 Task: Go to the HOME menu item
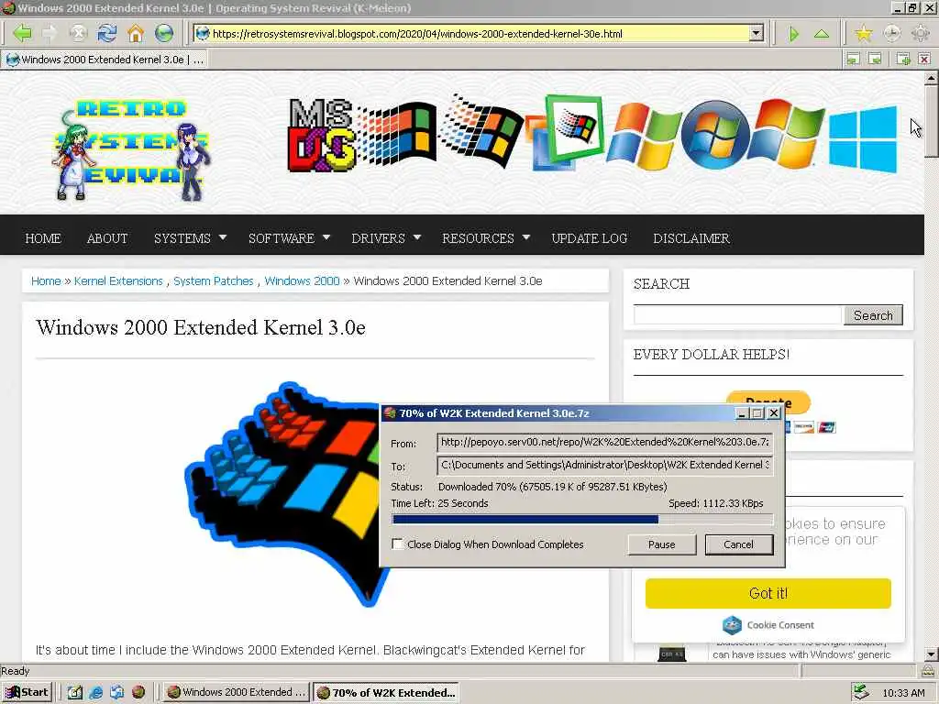[43, 237]
